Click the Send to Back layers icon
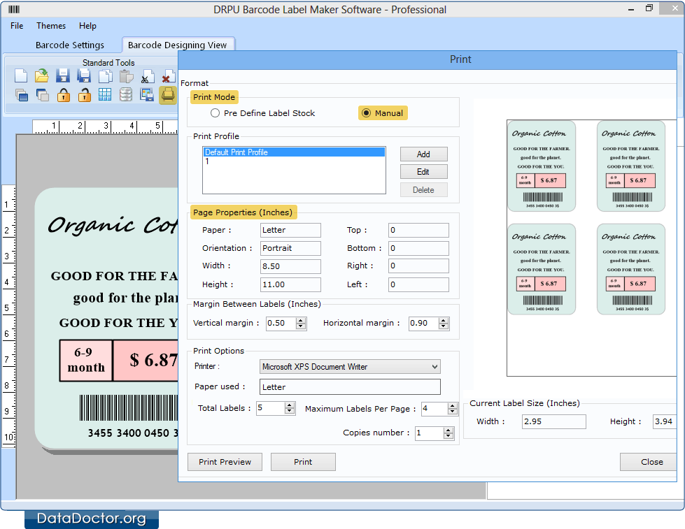Viewport: 685px width, 529px height. (x=42, y=95)
